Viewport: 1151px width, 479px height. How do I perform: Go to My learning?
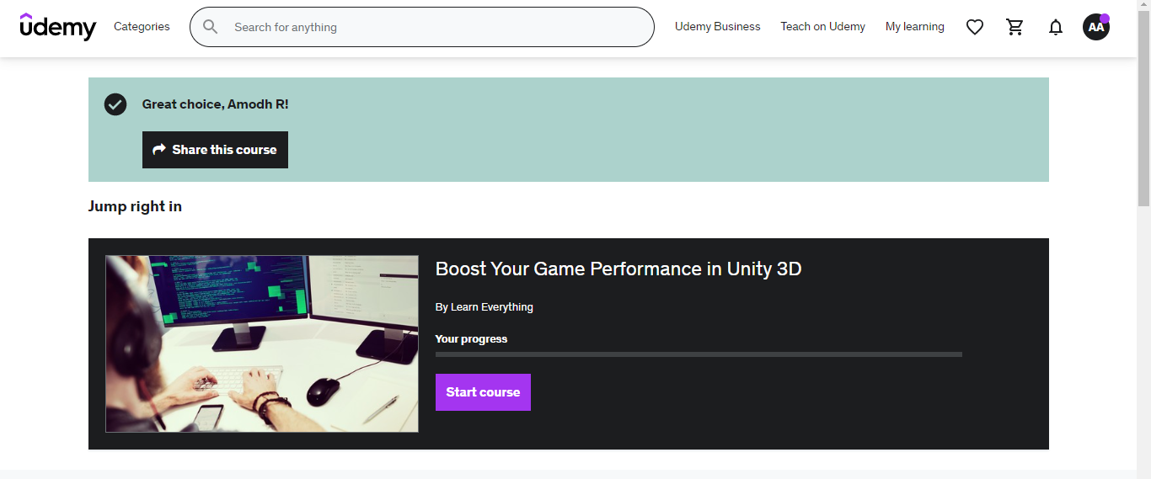(914, 27)
